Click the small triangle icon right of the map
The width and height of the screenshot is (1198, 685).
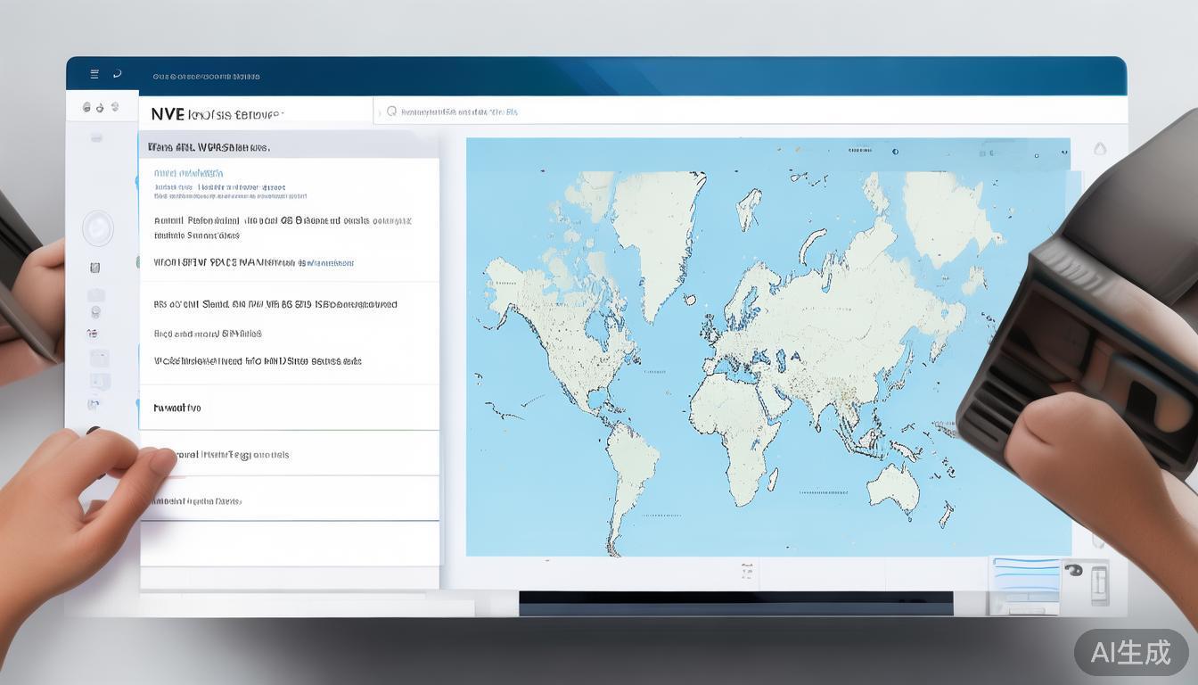tap(1099, 149)
